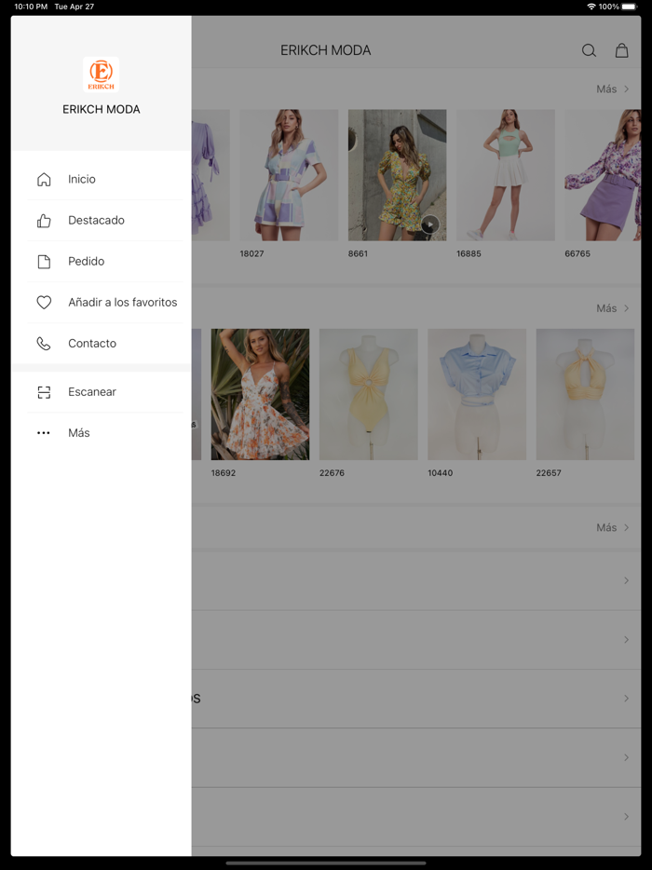Click the house icon beside Inicio
This screenshot has width=652, height=870.
[x=44, y=179]
